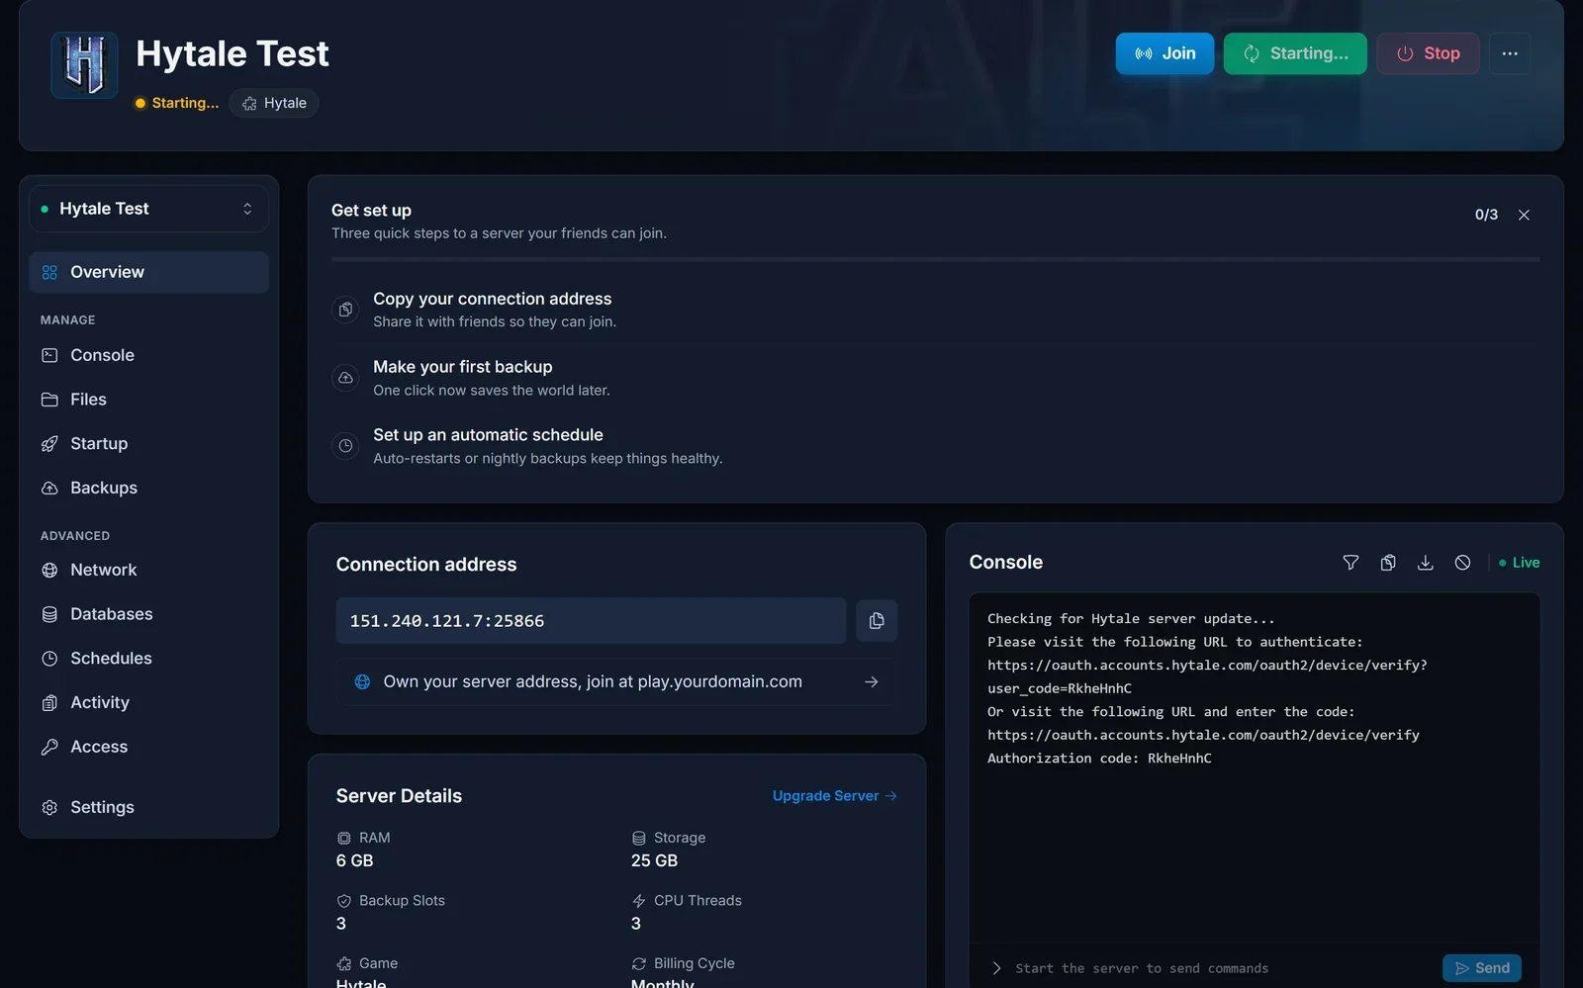Click Make your first backup step
Screen dimensions: 1583x988
(x=935, y=378)
